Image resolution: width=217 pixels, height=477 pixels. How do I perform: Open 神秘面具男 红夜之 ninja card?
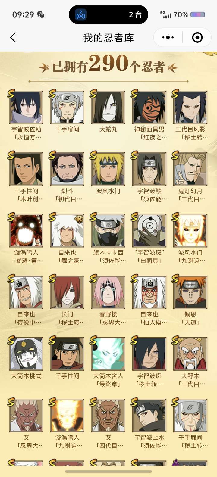click(149, 107)
